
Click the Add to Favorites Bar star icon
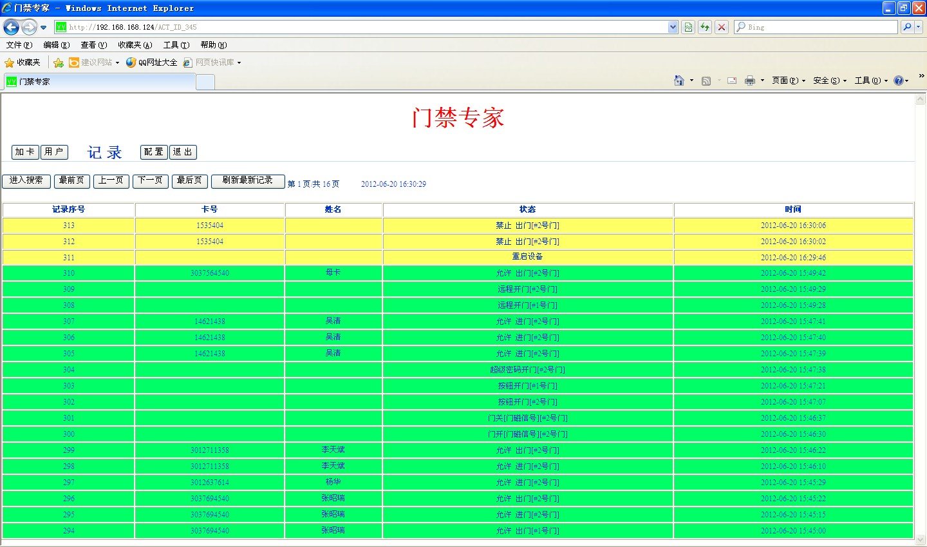click(x=59, y=62)
